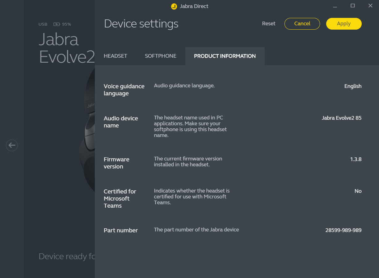Viewport: 379px width, 278px height.
Task: Maximize the Jabra Direct window
Action: [353, 6]
